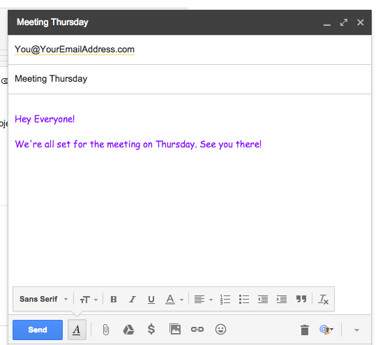This screenshot has width=378, height=345.
Task: Toggle italic formatting
Action: coord(133,300)
